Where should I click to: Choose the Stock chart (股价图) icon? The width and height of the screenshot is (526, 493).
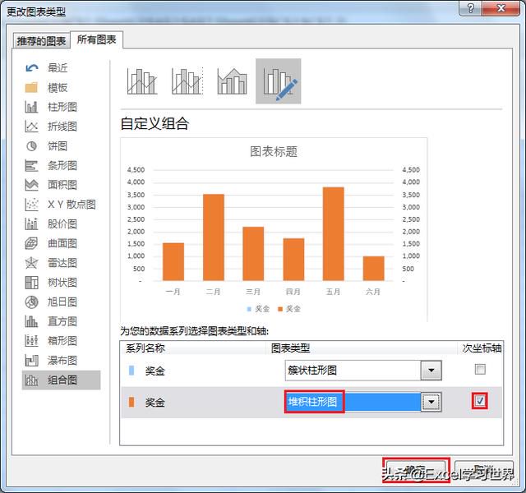(31, 223)
